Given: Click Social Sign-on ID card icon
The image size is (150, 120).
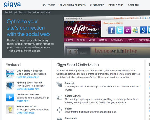Looking at the screenshot, I should tap(59, 97).
